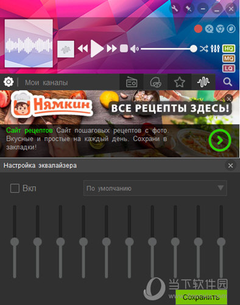This screenshot has width=240, height=305.
Task: Open settings with the gear icon
Action: coord(9,82)
